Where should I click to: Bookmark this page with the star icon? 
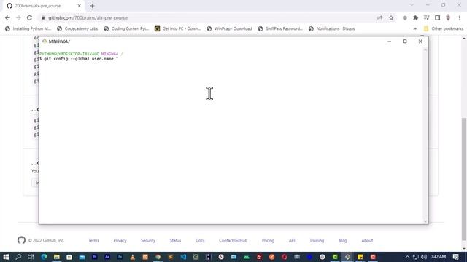(391, 17)
